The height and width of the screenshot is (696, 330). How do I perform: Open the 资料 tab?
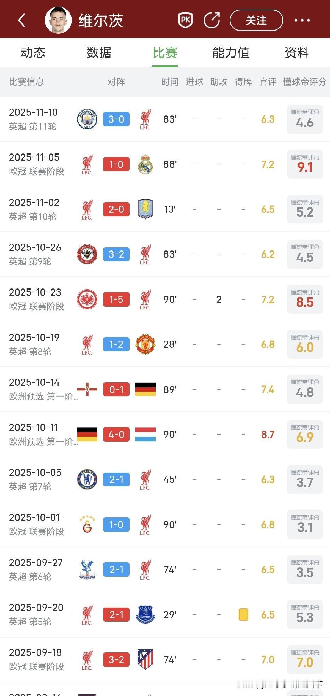[297, 53]
